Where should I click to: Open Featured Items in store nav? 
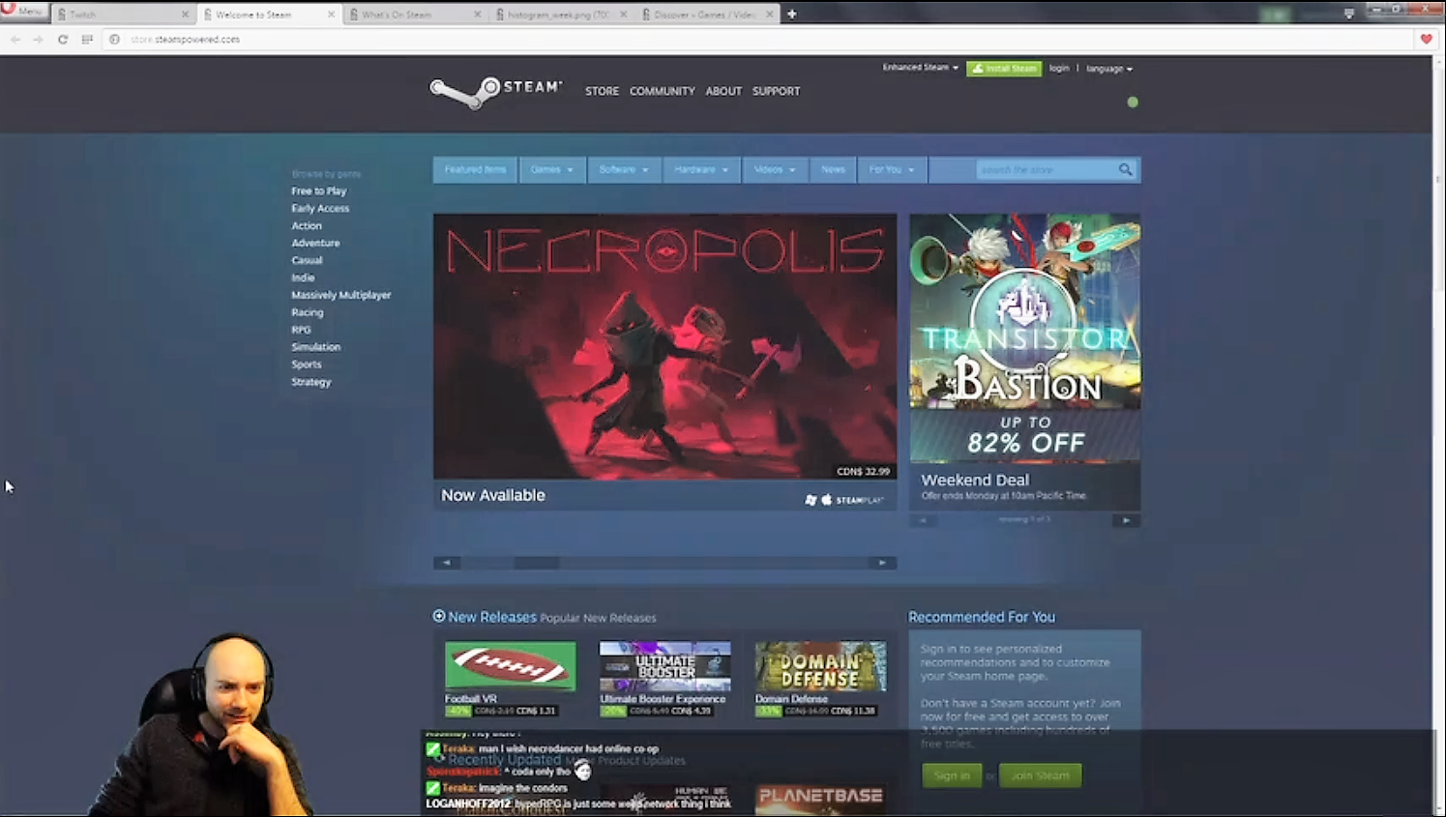475,169
